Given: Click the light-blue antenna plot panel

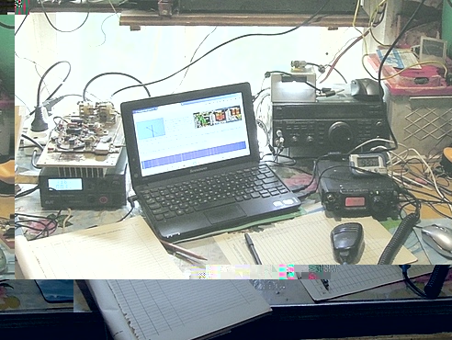Looking at the screenshot, I should [151, 129].
